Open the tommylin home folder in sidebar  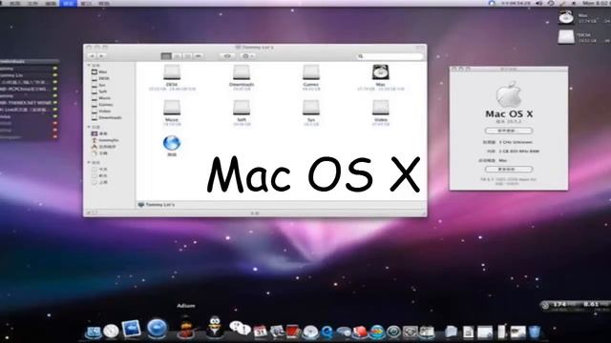pos(108,140)
